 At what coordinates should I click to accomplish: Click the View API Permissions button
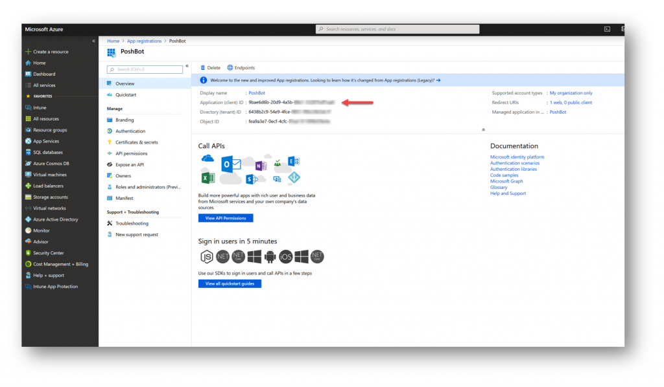(226, 218)
